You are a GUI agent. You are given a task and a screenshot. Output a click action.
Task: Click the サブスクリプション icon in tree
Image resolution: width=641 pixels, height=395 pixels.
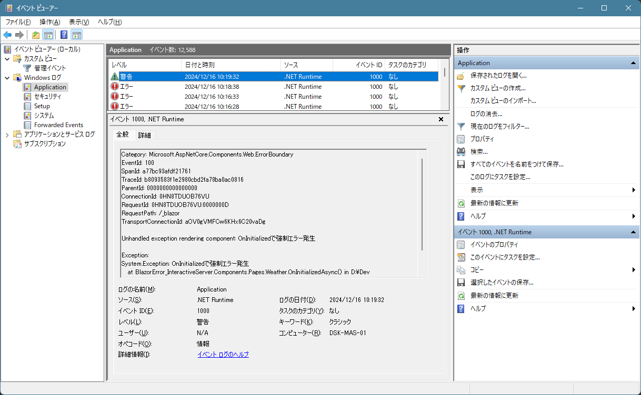17,144
